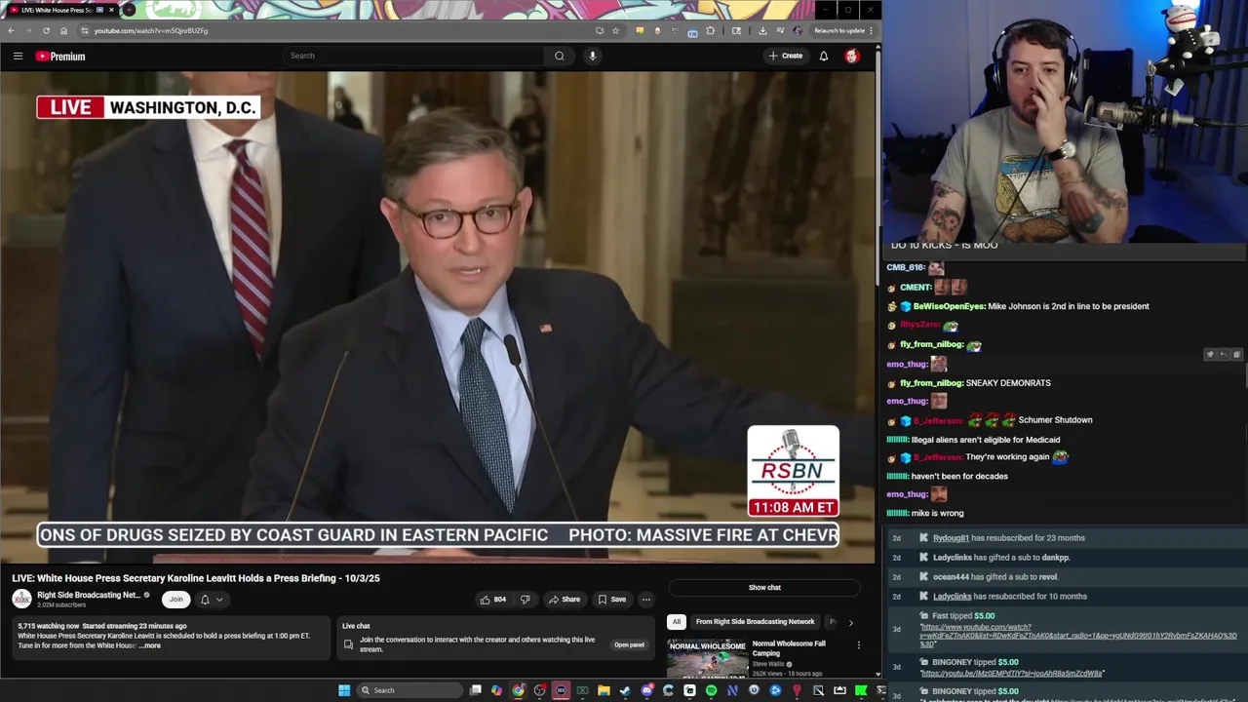Open options for Normal Wholesome Fall Camping video
The image size is (1248, 702).
point(859,644)
